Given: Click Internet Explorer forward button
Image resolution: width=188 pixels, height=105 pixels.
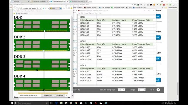Looking at the screenshot, I should (18, 8).
